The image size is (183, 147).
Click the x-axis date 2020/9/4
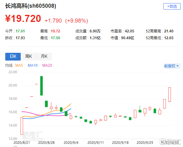click(x=71, y=143)
